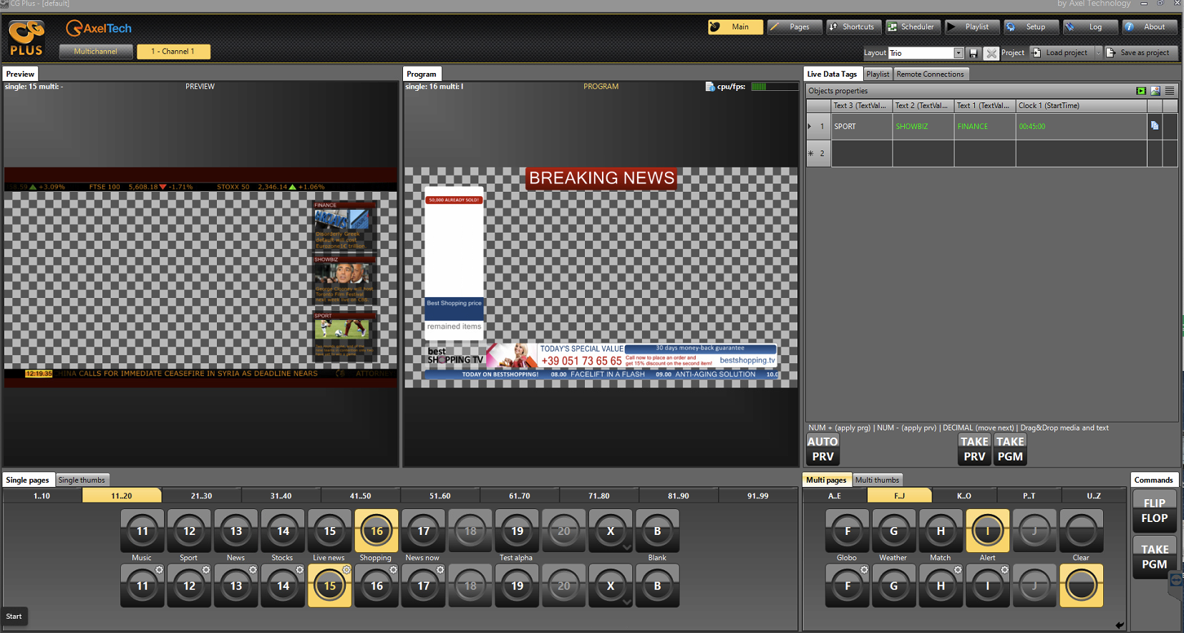
Task: Expand the Load project dropdown arrow
Action: tap(1098, 53)
